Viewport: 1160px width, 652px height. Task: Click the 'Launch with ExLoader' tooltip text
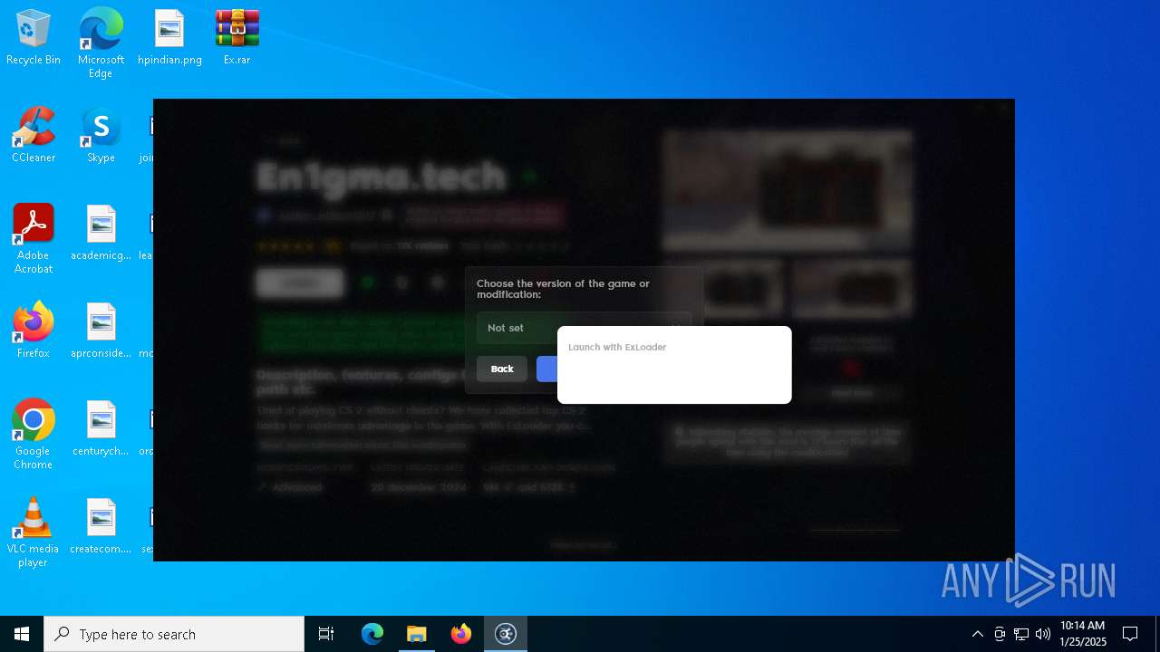617,347
